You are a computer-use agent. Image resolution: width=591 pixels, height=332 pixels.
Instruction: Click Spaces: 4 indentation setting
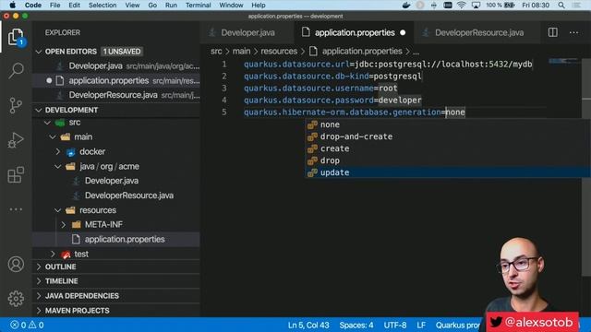tap(356, 325)
